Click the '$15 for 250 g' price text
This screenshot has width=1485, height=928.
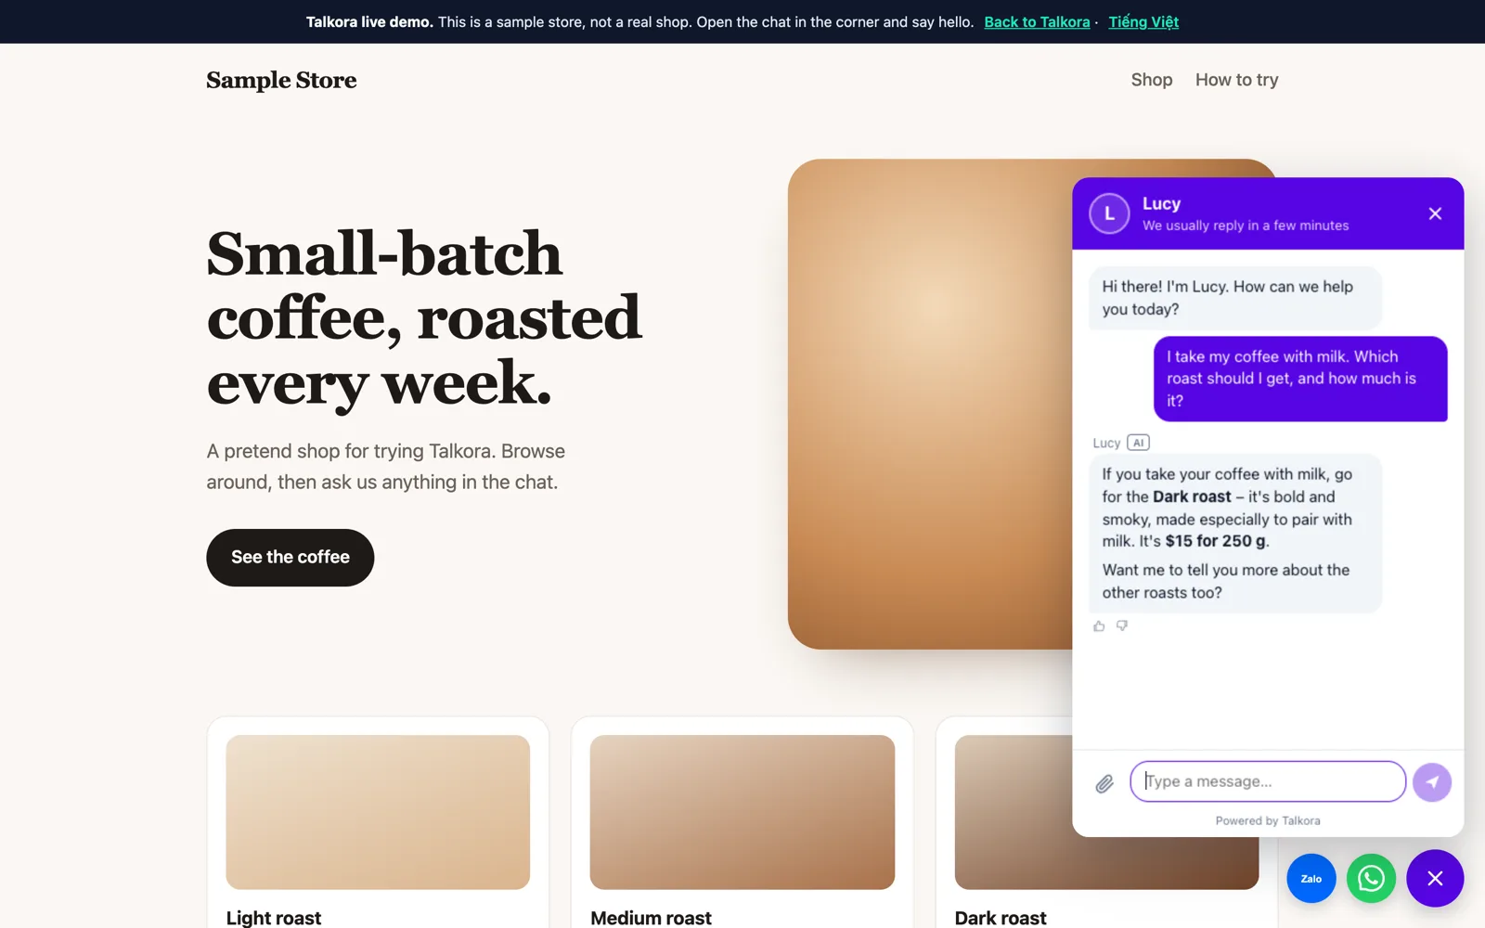click(1215, 541)
